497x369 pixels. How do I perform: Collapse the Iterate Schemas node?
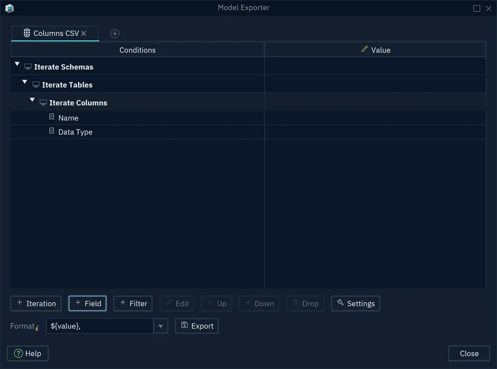click(17, 64)
